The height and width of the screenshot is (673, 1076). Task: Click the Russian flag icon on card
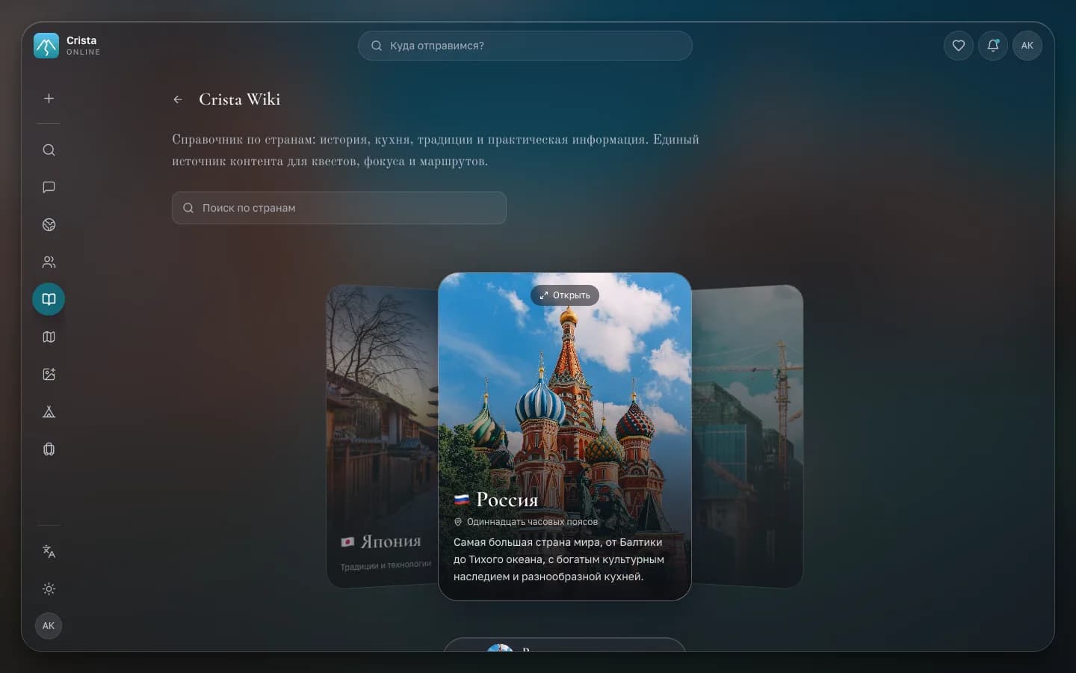(462, 500)
